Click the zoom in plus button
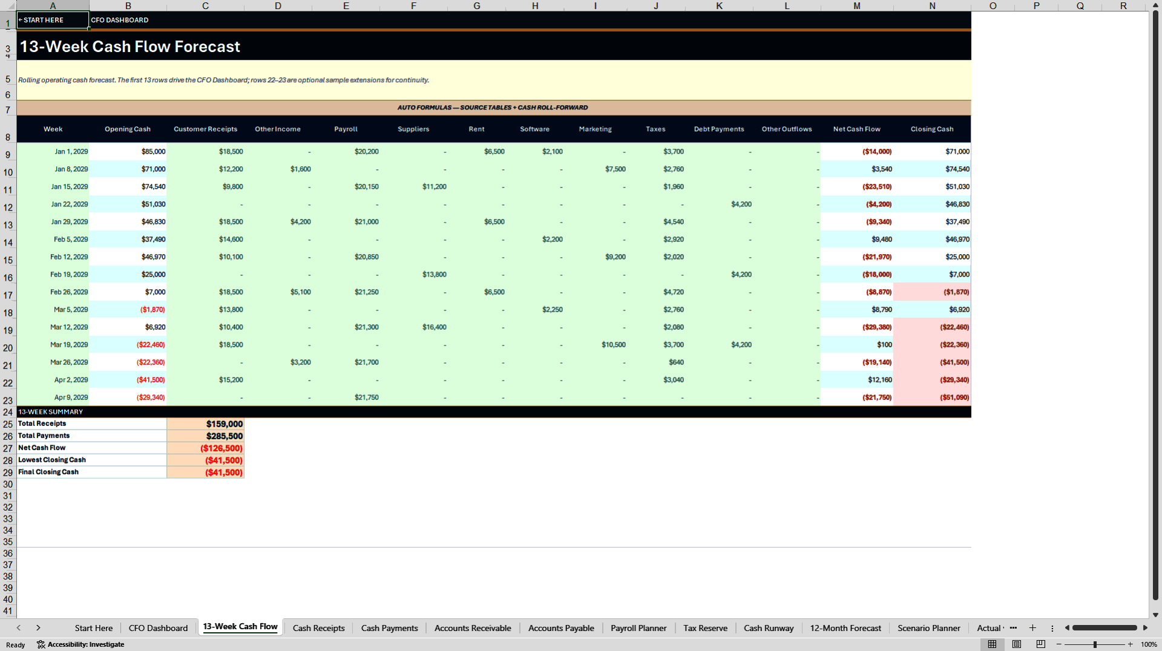Viewport: 1162px width, 651px height. pos(1130,644)
